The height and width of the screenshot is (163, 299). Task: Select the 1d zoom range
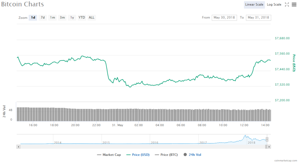33,18
